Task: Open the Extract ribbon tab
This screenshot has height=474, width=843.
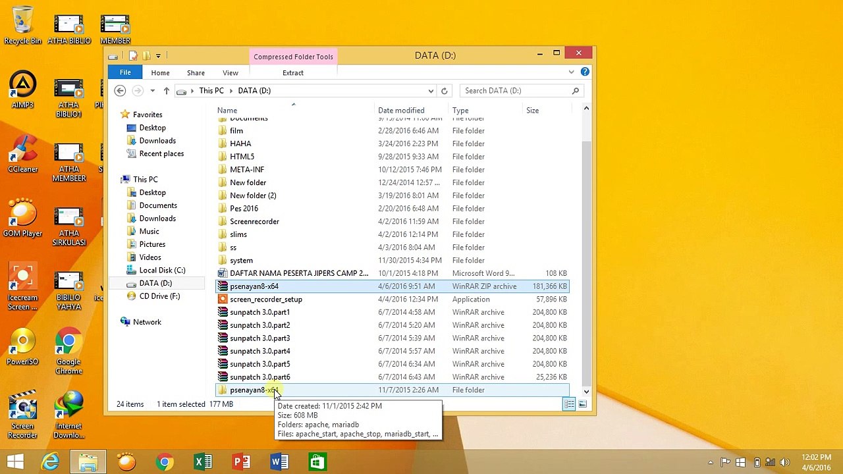Action: [293, 73]
